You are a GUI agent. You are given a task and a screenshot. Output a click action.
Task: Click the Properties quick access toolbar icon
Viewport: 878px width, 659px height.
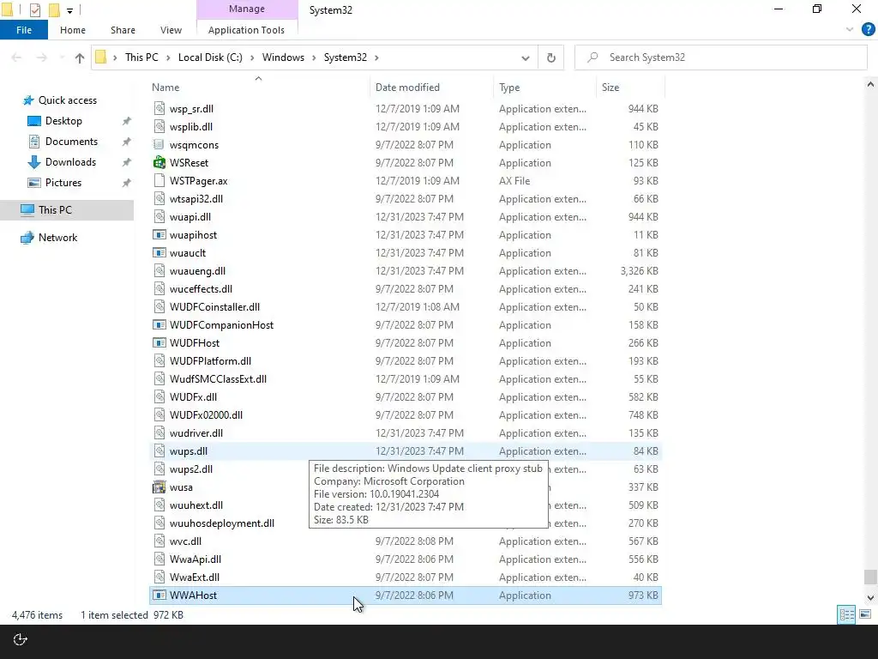(x=34, y=10)
